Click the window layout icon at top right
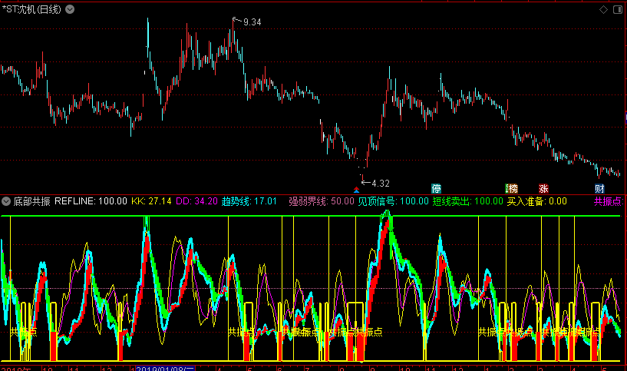The height and width of the screenshot is (371, 627). coord(618,10)
